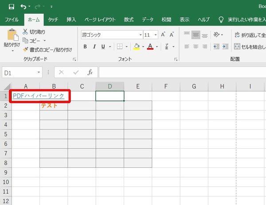Open the ページ レイアウト tab
This screenshot has width=266, height=205.
click(100, 19)
